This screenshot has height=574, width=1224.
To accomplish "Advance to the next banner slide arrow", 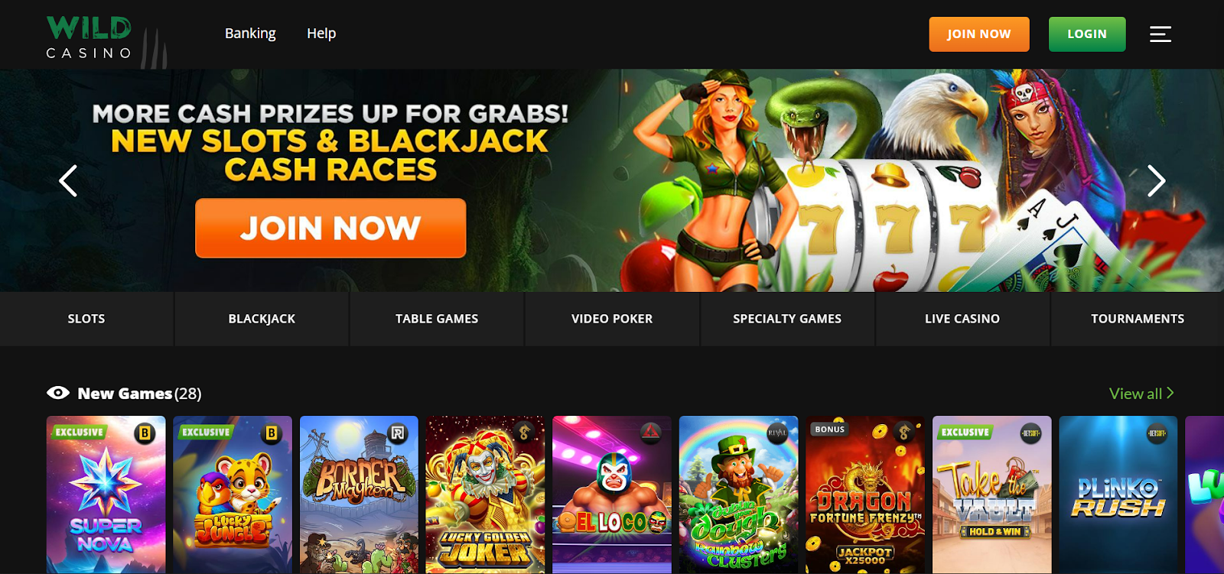I will click(x=1156, y=181).
